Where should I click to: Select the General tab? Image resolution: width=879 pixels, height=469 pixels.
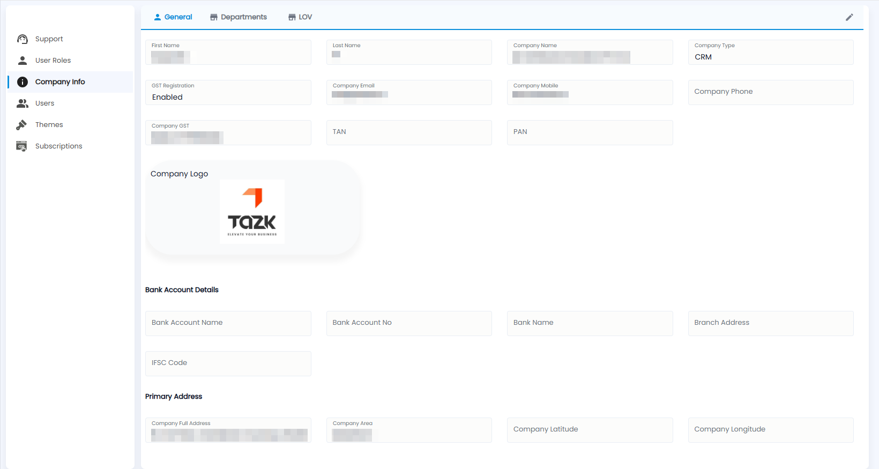tap(173, 17)
